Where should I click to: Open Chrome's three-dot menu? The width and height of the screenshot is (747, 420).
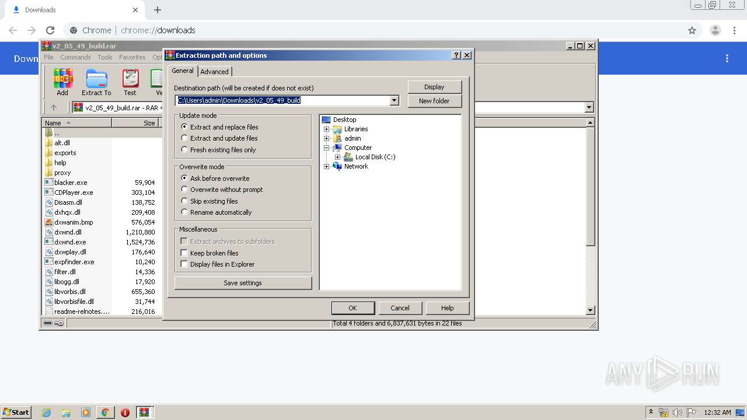pos(735,30)
